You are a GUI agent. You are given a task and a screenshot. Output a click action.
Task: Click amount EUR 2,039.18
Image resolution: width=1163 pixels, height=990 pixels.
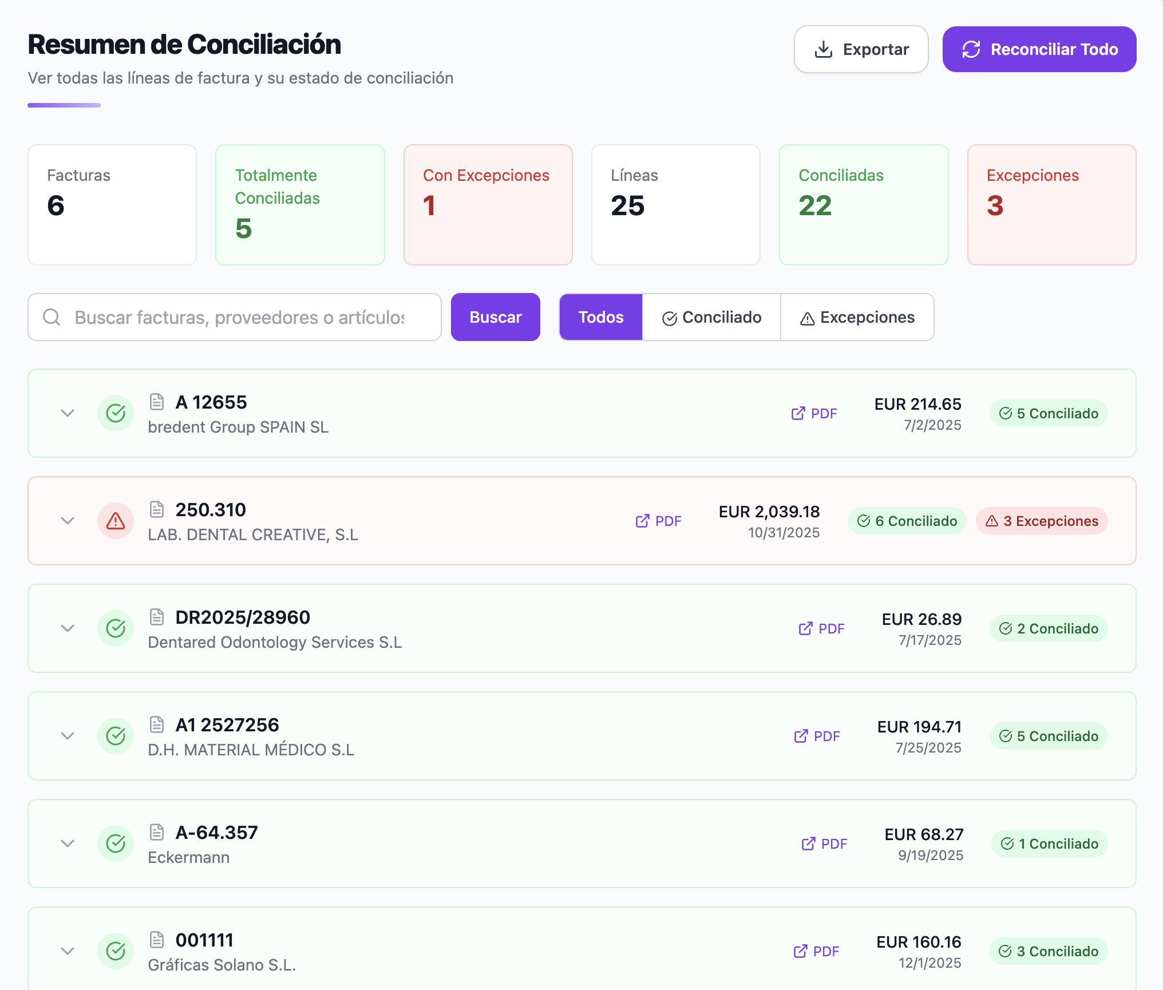coord(769,512)
